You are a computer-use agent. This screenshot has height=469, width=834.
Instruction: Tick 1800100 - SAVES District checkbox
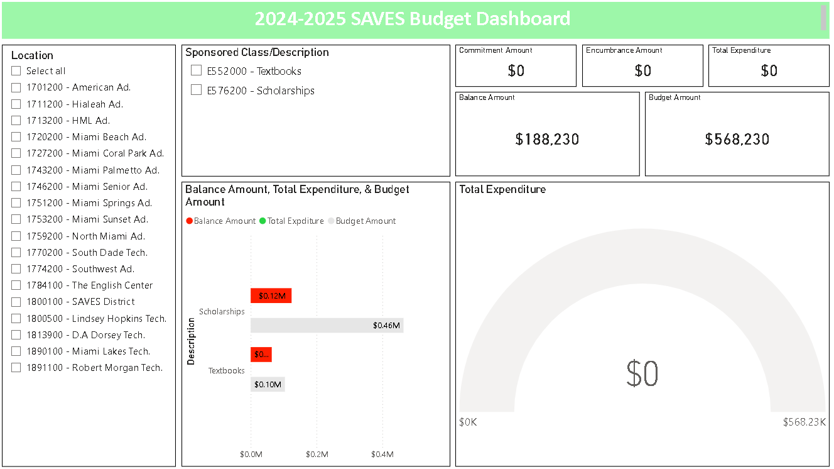click(x=16, y=302)
